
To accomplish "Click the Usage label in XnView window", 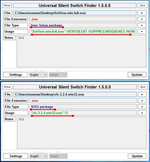I will [16, 31].
